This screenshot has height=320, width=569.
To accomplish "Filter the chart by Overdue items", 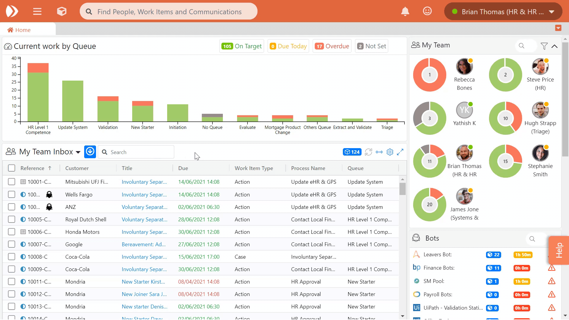I will tap(332, 46).
